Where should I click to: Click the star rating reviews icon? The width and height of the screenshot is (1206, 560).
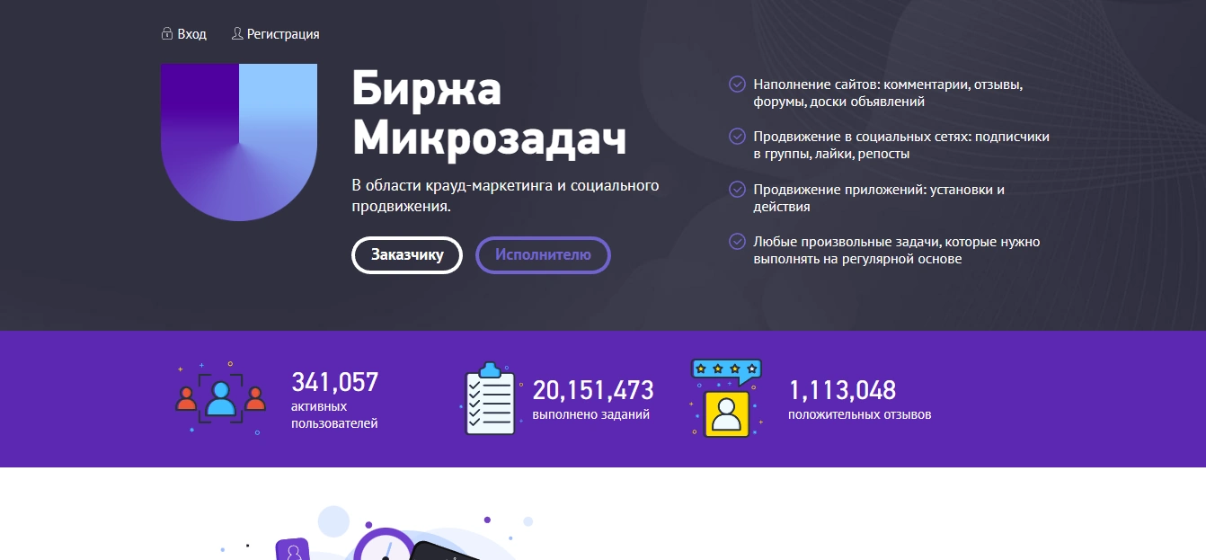(726, 398)
